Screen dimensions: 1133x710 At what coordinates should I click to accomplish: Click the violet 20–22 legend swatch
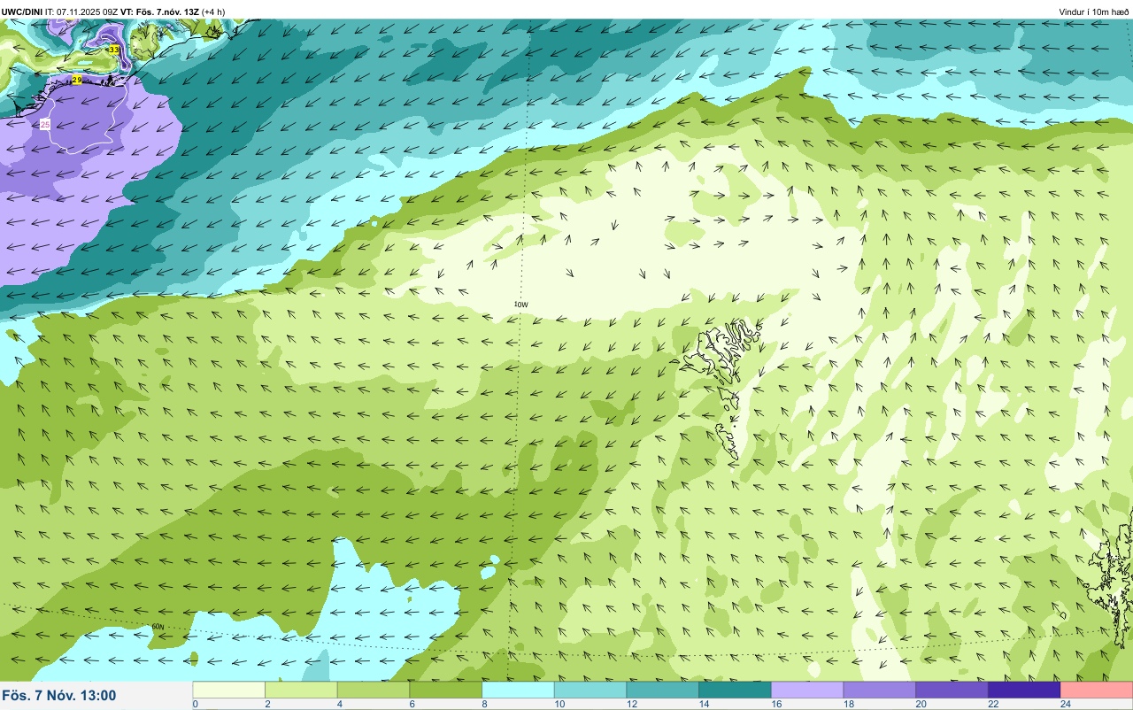tap(952, 690)
